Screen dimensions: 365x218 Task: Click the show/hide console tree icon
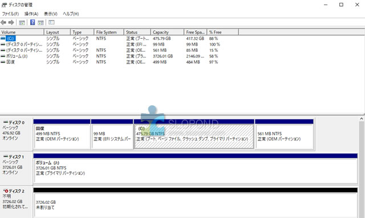22,23
